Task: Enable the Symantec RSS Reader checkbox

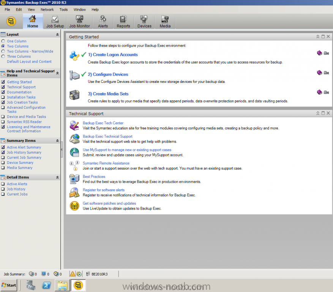Action: click(3, 122)
